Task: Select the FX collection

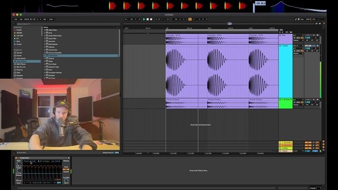Action: tap(17, 39)
